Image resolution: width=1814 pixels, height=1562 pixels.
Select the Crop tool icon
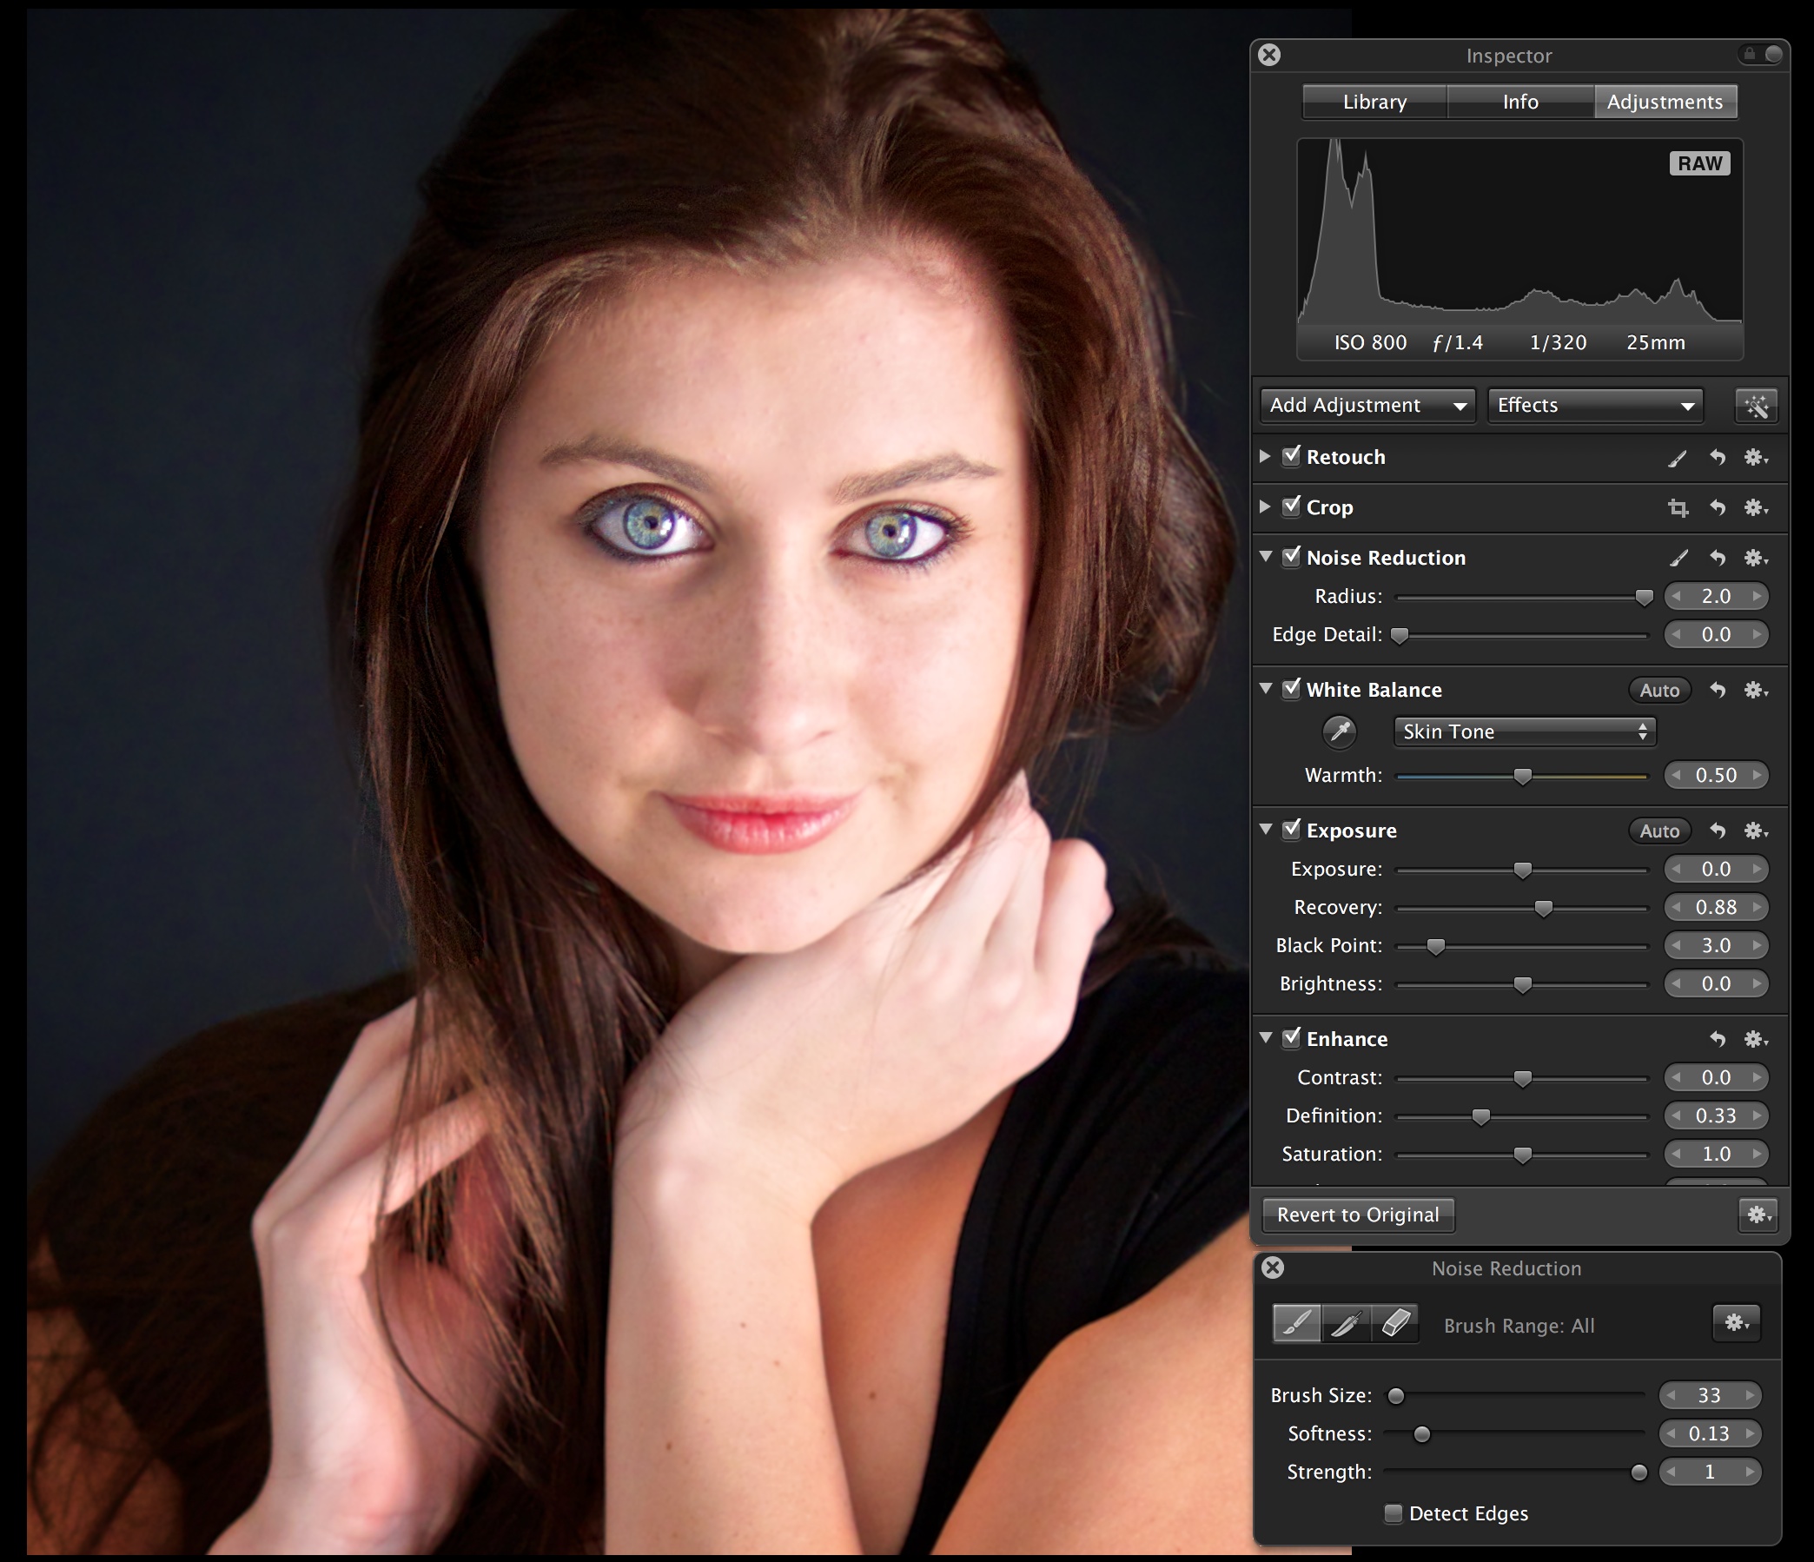(1678, 508)
